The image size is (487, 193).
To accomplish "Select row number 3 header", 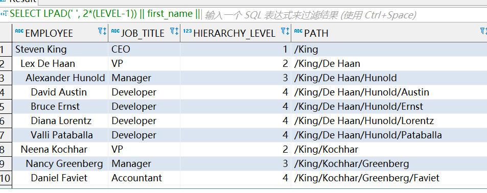I will point(6,78).
